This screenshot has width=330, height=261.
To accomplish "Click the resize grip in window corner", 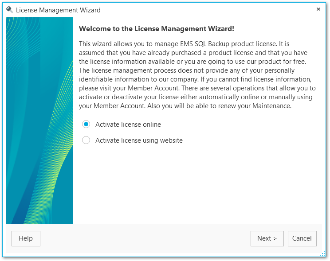I will (322, 254).
